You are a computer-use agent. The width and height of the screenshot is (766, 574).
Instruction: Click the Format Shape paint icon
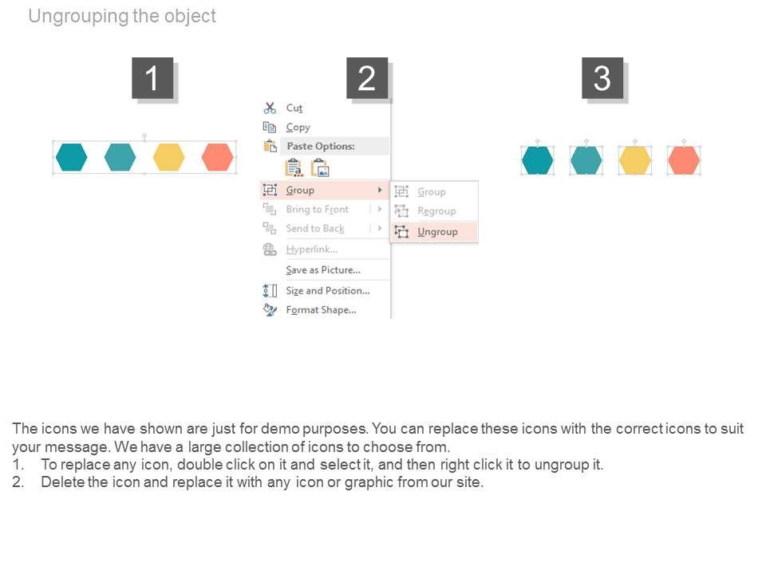pos(270,310)
